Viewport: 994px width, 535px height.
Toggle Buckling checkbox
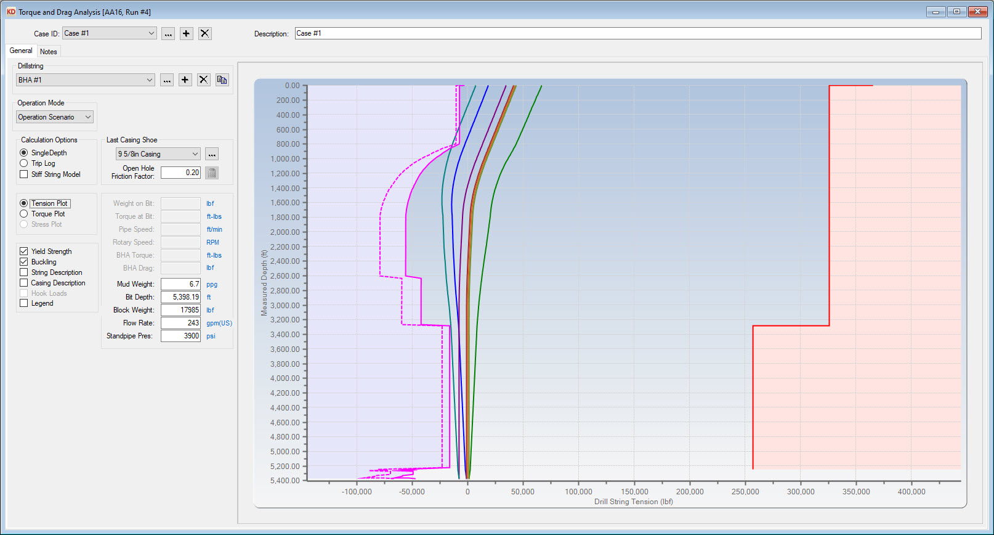[x=24, y=262]
